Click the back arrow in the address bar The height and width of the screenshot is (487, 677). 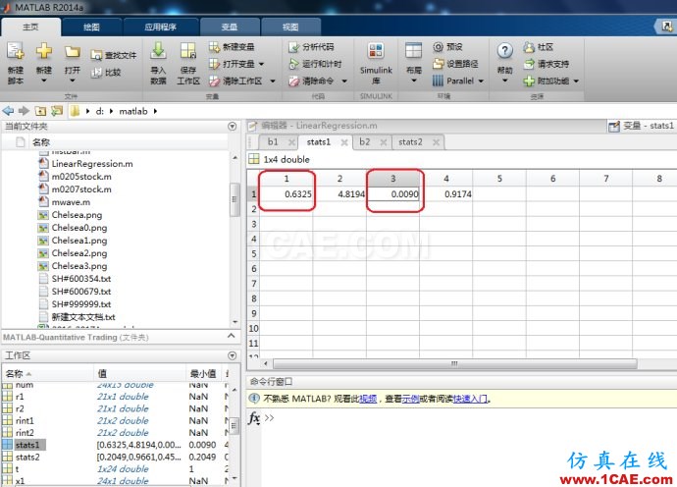click(x=8, y=111)
